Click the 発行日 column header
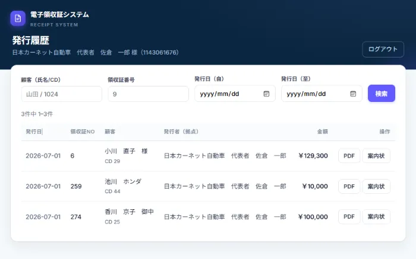 [34, 132]
